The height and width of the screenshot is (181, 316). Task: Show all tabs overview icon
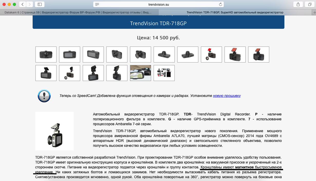(x=309, y=4)
